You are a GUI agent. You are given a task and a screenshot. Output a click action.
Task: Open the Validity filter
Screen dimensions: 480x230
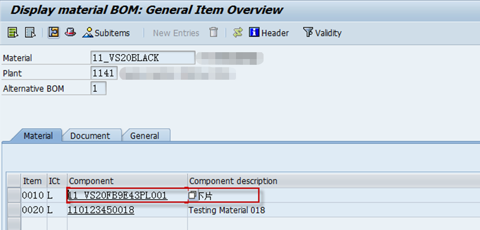[x=322, y=33]
